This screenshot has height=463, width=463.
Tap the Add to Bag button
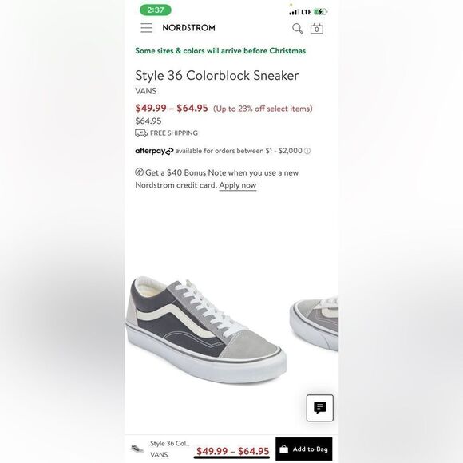pos(304,449)
